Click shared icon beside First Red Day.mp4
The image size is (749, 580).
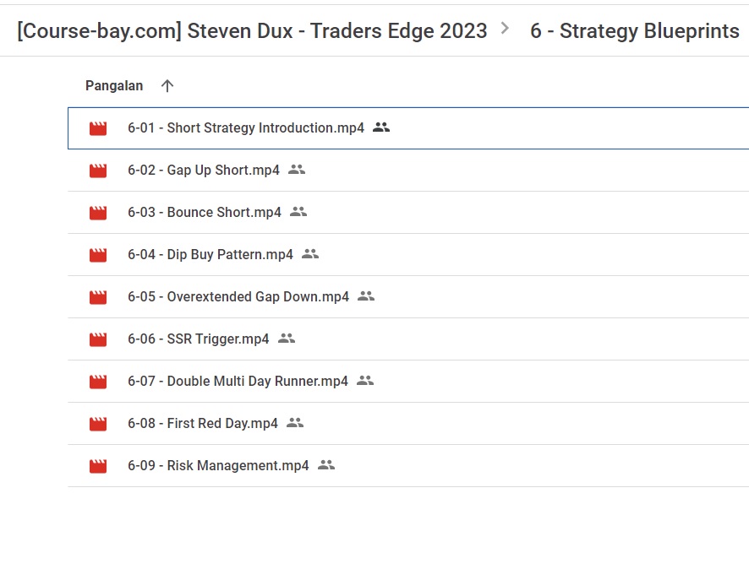click(x=295, y=423)
